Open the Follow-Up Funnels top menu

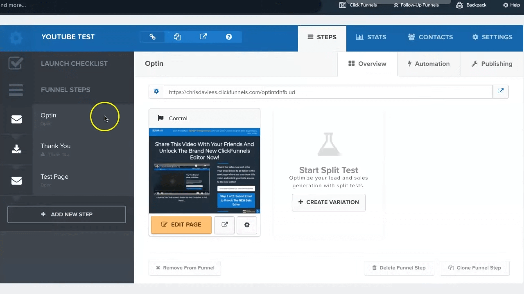[416, 5]
